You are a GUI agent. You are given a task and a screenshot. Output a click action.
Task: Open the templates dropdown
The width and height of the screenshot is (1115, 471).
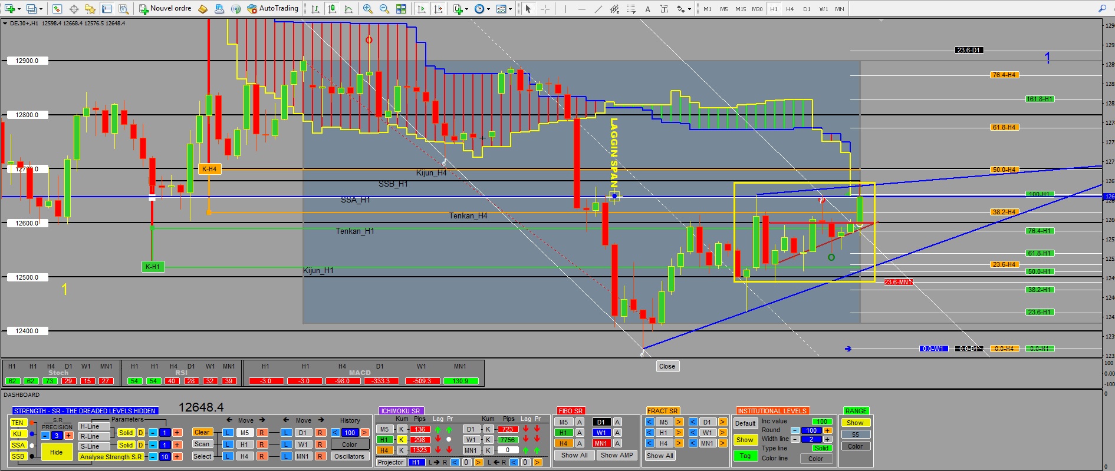tap(504, 9)
